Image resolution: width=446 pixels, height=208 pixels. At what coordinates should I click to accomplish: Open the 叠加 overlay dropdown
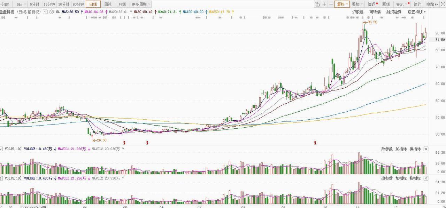click(357, 5)
